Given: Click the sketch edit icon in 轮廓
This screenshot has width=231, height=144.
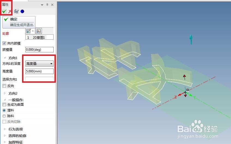Looking at the screenshot, I should point(29,31).
